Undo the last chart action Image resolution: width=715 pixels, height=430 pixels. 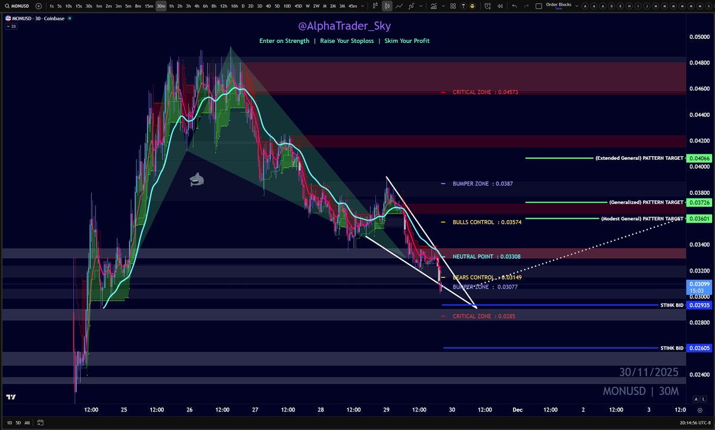(x=514, y=6)
